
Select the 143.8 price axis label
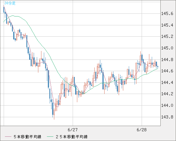click(x=167, y=117)
